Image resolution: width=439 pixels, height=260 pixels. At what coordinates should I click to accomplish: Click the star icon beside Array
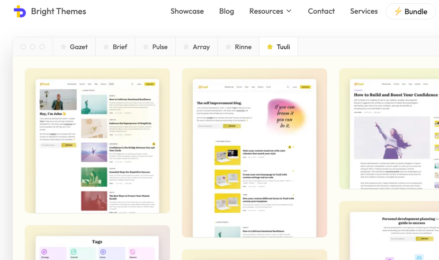pyautogui.click(x=186, y=47)
